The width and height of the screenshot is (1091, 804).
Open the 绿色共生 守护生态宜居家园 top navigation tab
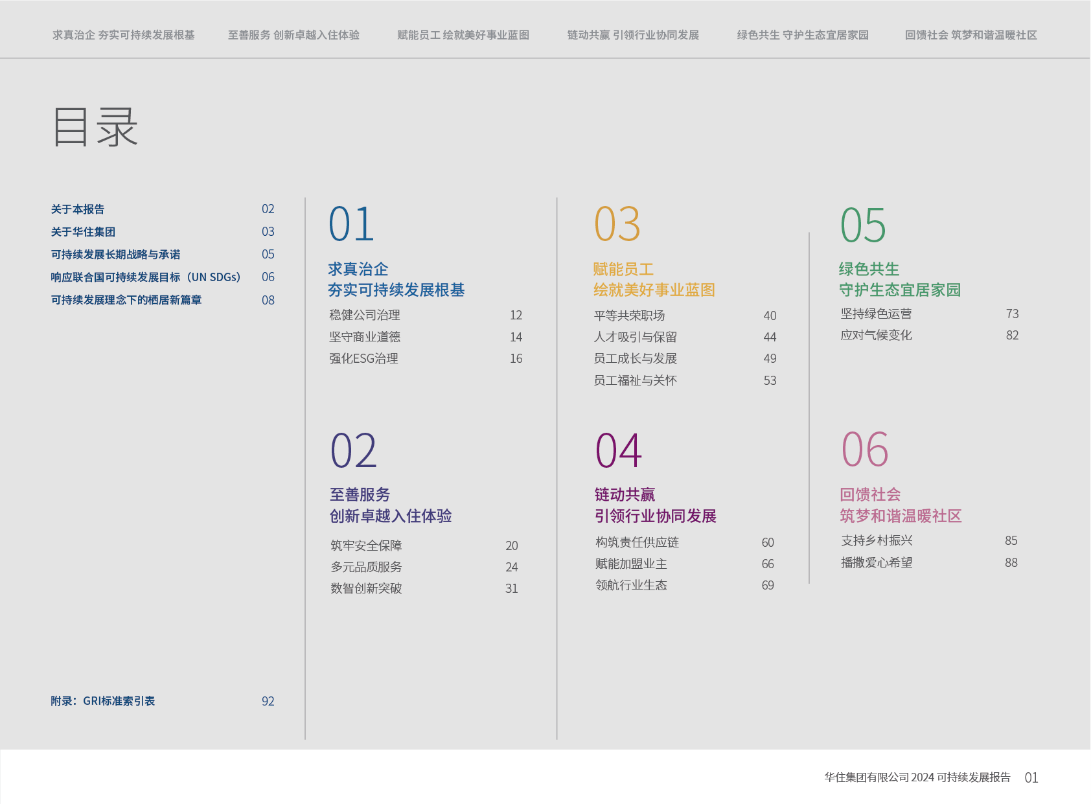pyautogui.click(x=803, y=35)
